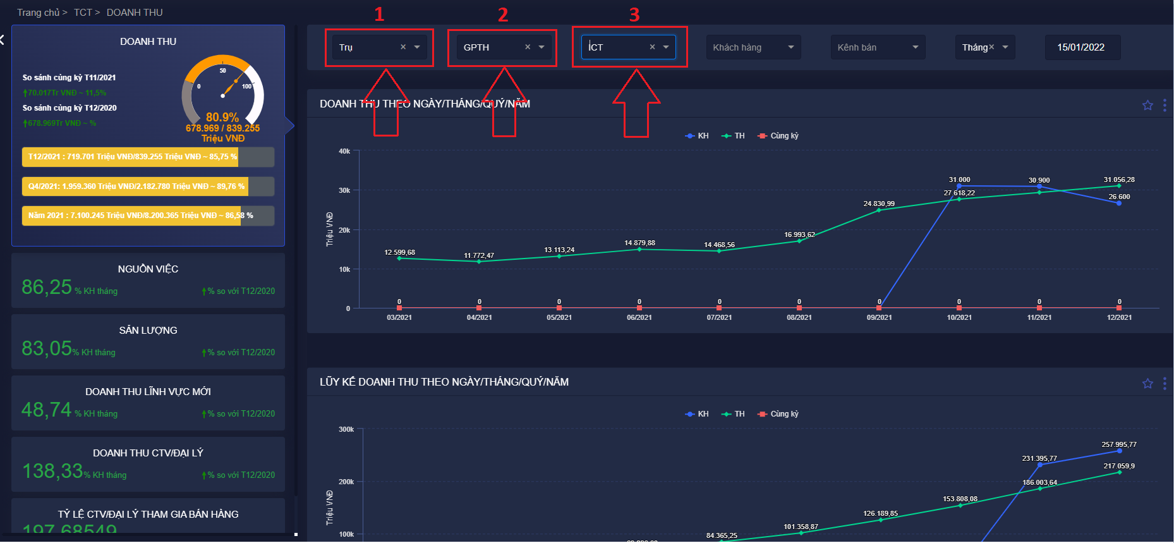Click KH data point 31.000 at 10/2021
Viewport: 1174px width, 543px height.
click(x=959, y=186)
